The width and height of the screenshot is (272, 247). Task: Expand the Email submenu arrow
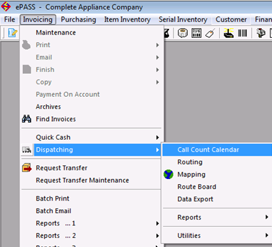[x=158, y=58]
